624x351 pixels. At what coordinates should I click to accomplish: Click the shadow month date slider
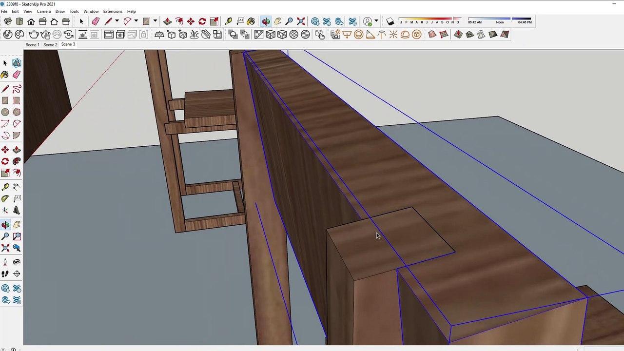[430, 20]
